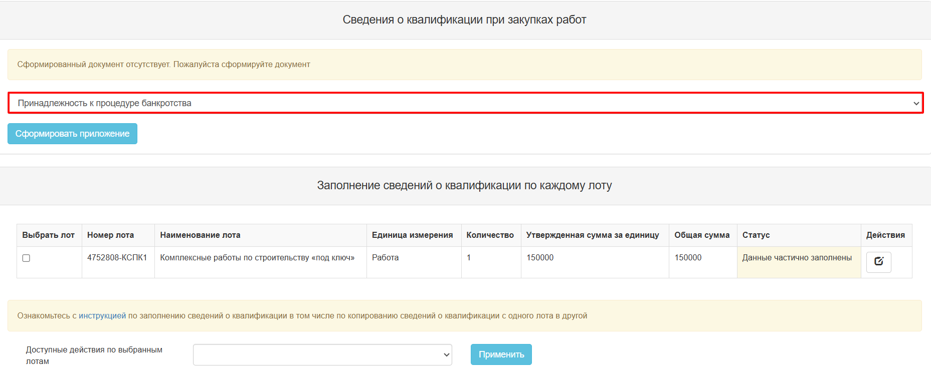
Task: Tick the checkbox for lot 4752808-КСПК1
Action: point(26,258)
